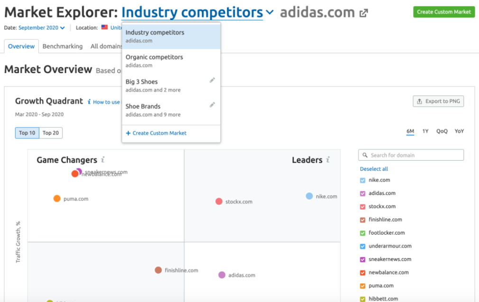Uncheck the nike.com checkbox

coord(363,180)
